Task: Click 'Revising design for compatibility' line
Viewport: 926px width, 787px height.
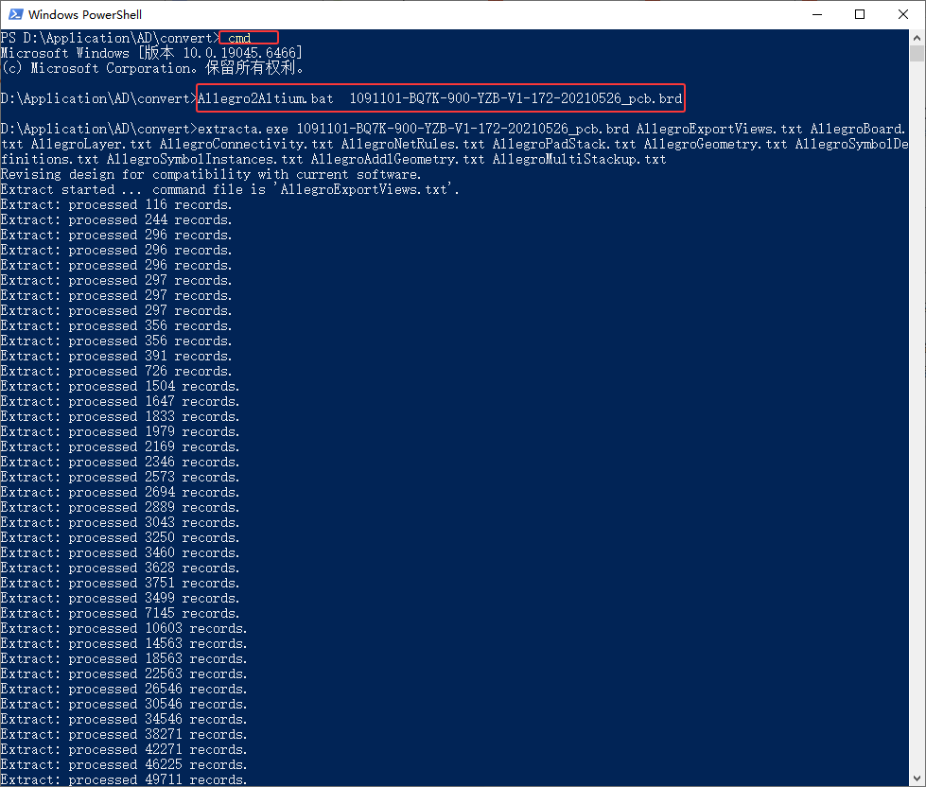Action: click(211, 174)
